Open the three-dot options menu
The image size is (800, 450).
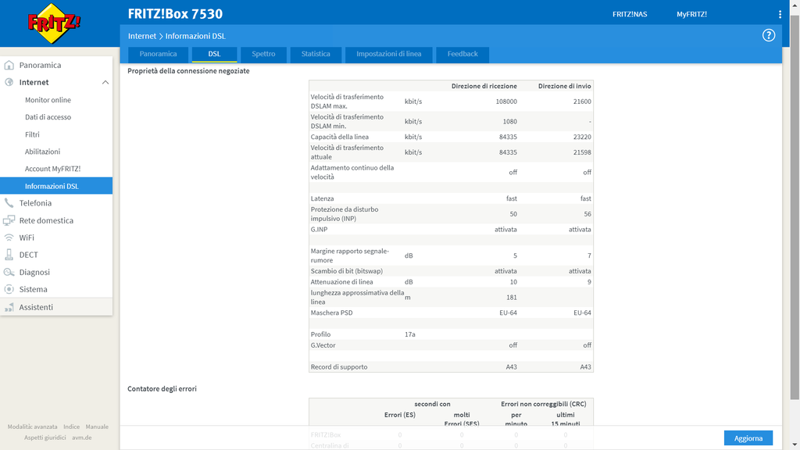point(780,14)
